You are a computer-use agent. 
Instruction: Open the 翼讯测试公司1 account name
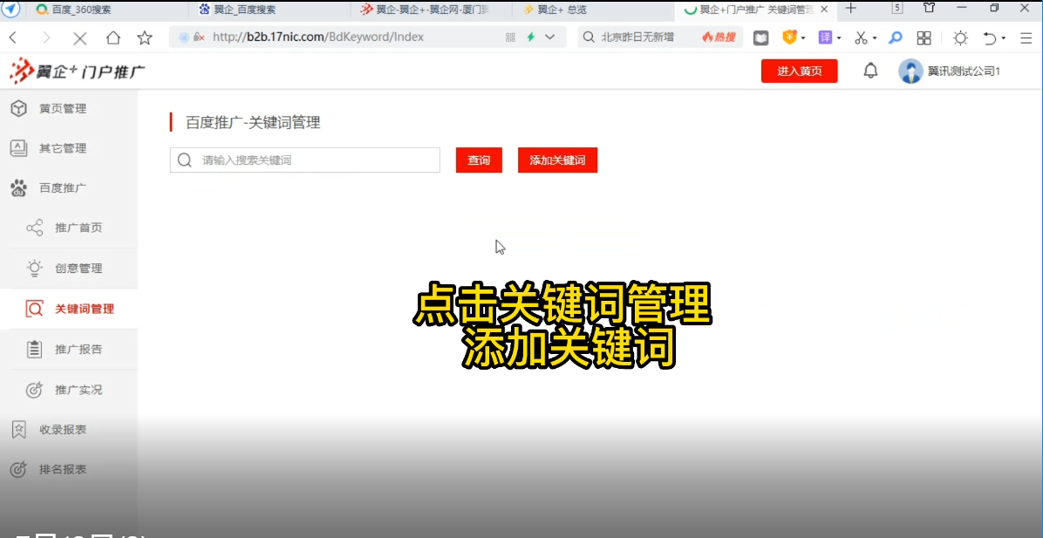(965, 72)
